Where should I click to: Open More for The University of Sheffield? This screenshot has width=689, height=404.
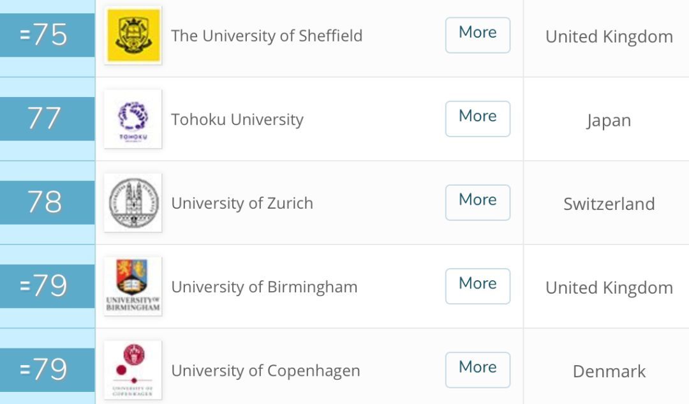(x=478, y=35)
